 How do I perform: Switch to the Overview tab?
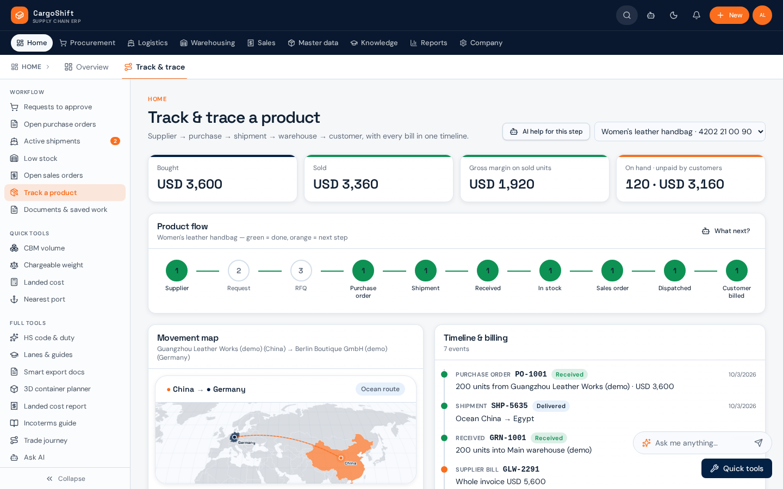pyautogui.click(x=86, y=67)
